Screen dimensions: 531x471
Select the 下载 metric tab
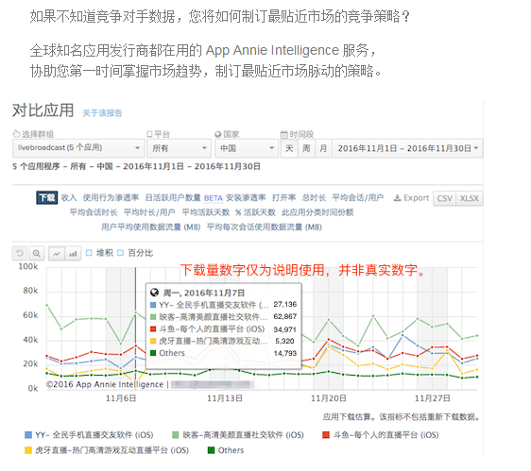[46, 197]
